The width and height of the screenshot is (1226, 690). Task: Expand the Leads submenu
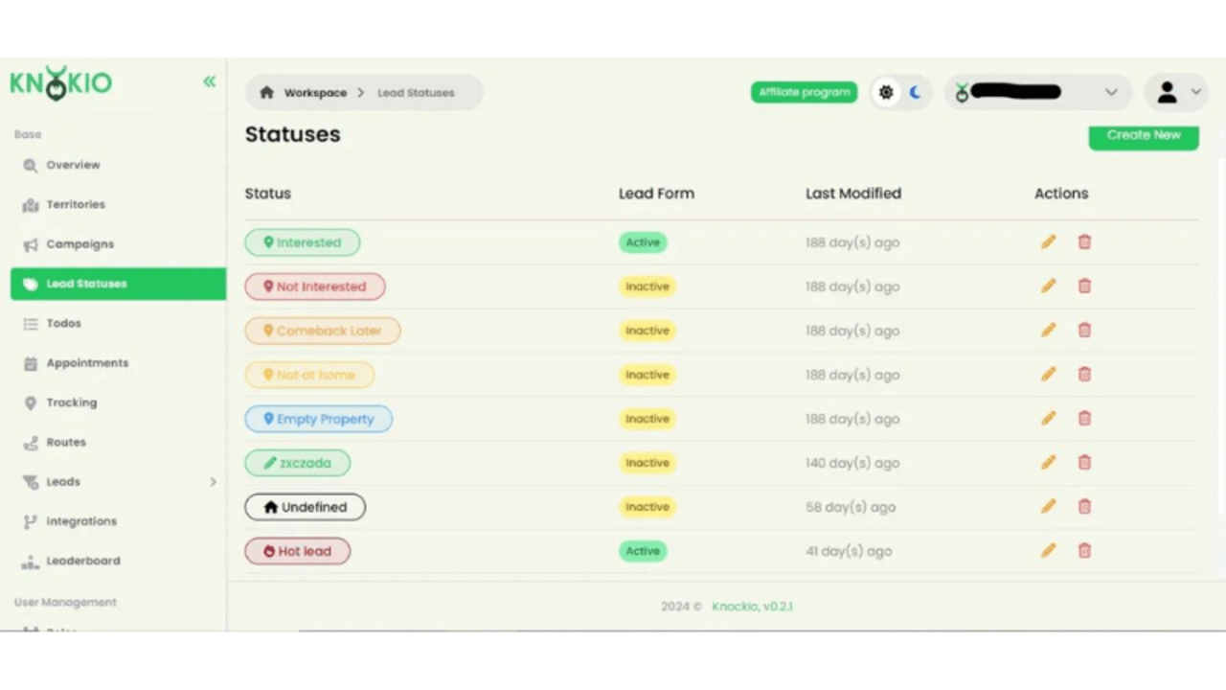coord(213,482)
